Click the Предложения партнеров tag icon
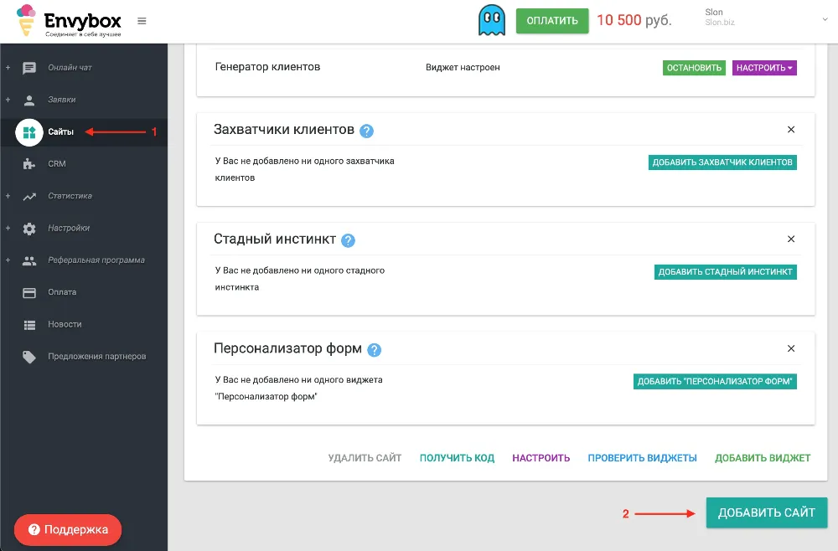Image resolution: width=838 pixels, height=551 pixels. click(x=29, y=357)
